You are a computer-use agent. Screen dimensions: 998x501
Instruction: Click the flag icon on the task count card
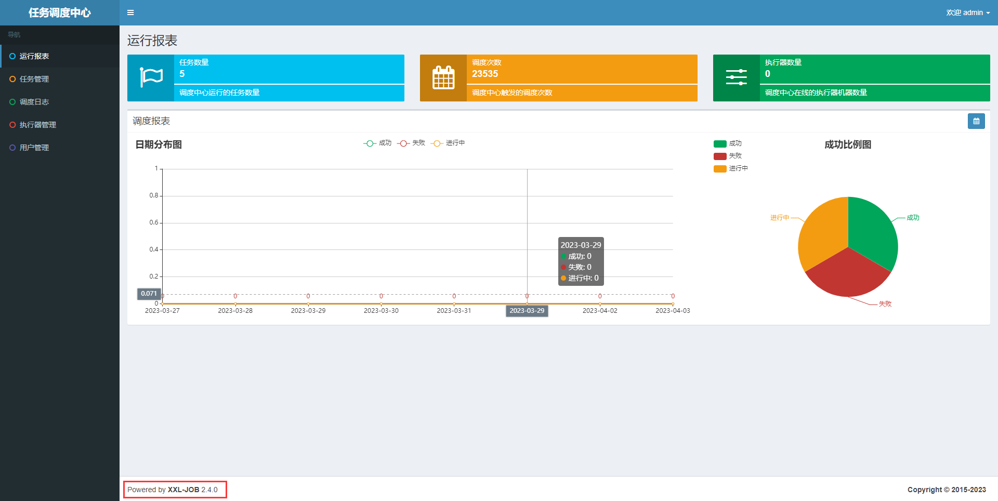pyautogui.click(x=151, y=78)
